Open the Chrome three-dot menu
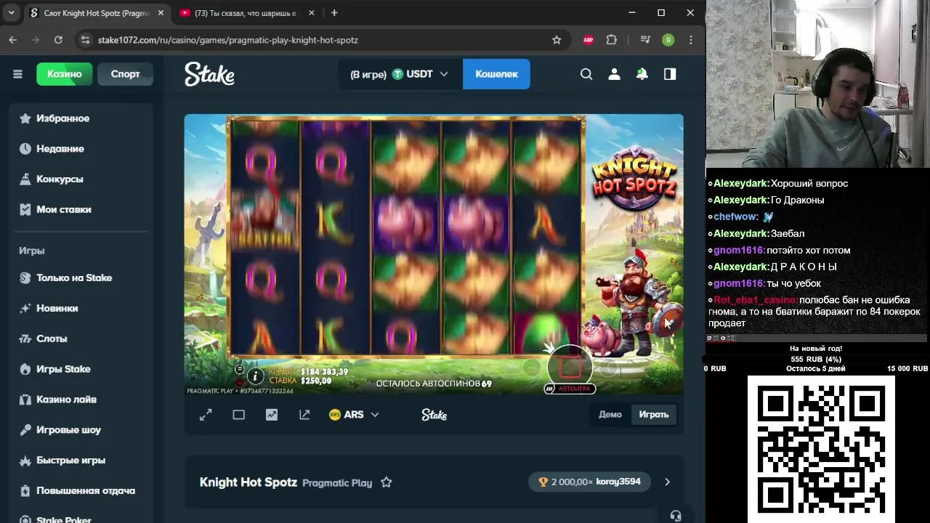 (x=691, y=40)
